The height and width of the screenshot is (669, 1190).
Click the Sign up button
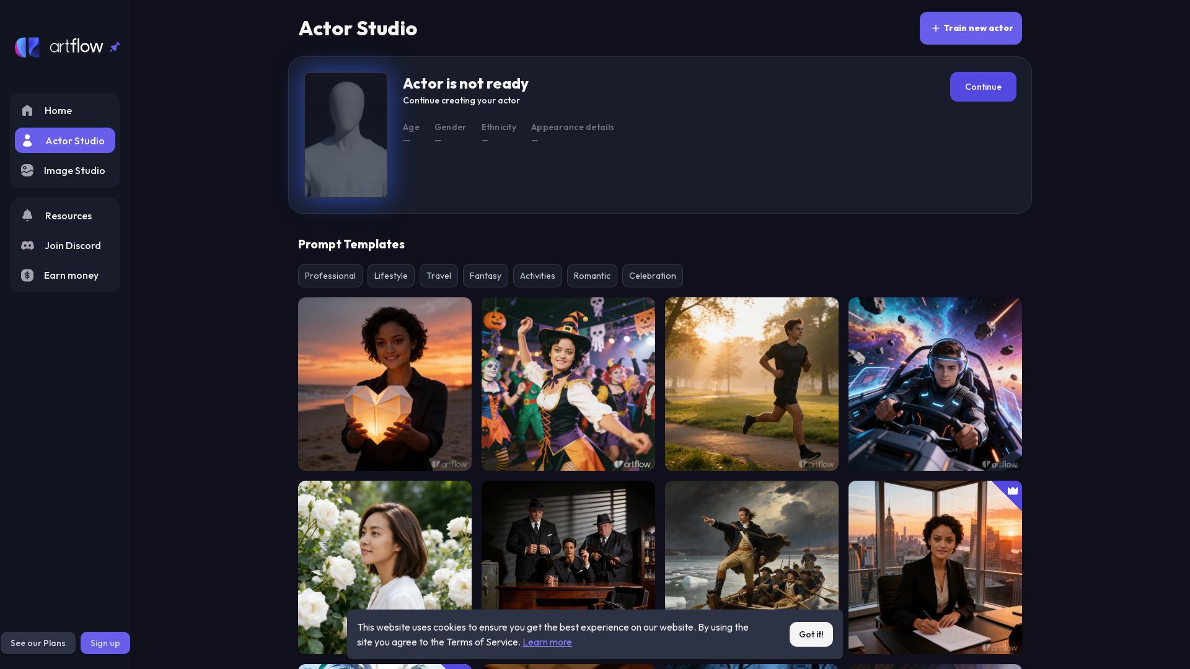(x=105, y=643)
